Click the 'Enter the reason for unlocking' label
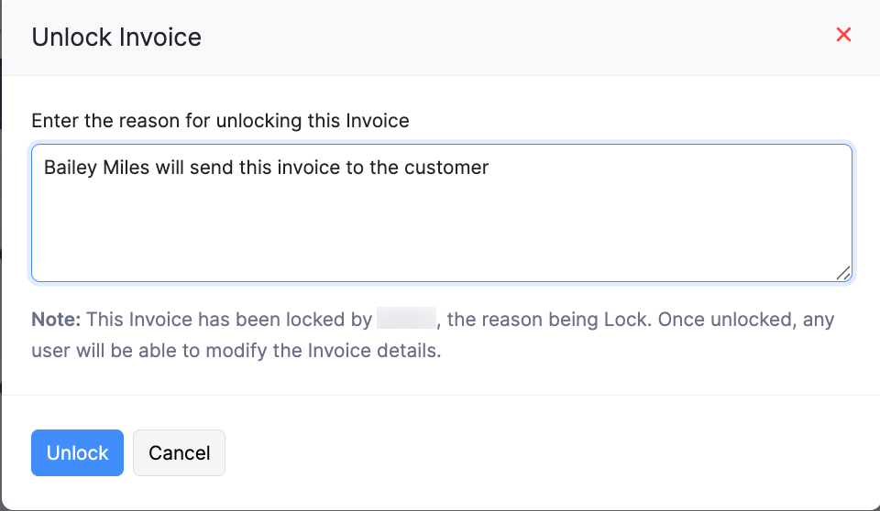 [x=220, y=120]
